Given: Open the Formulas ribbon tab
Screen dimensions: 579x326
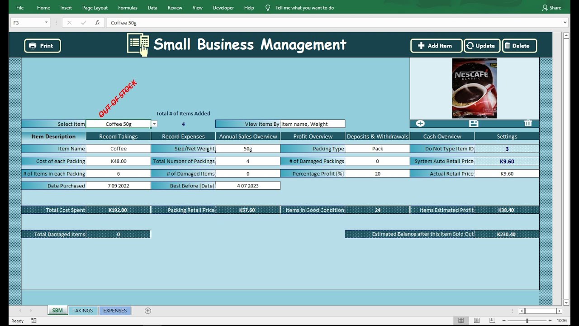Looking at the screenshot, I should (128, 8).
